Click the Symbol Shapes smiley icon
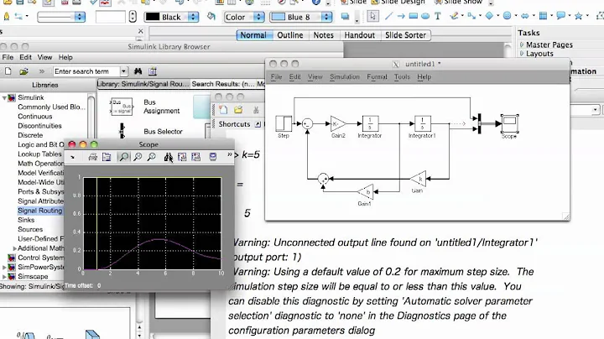This screenshot has width=604, height=339. click(507, 16)
